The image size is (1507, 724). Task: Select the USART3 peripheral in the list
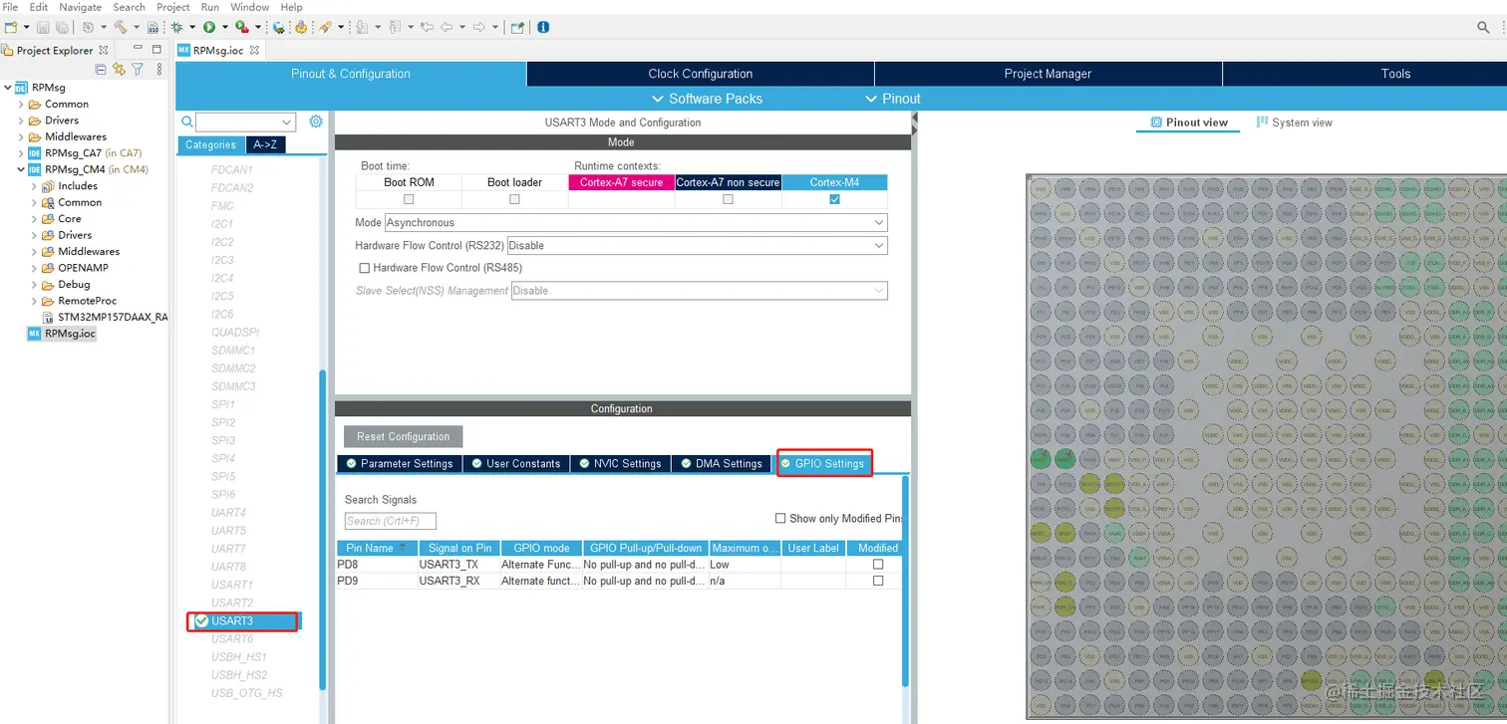[244, 621]
